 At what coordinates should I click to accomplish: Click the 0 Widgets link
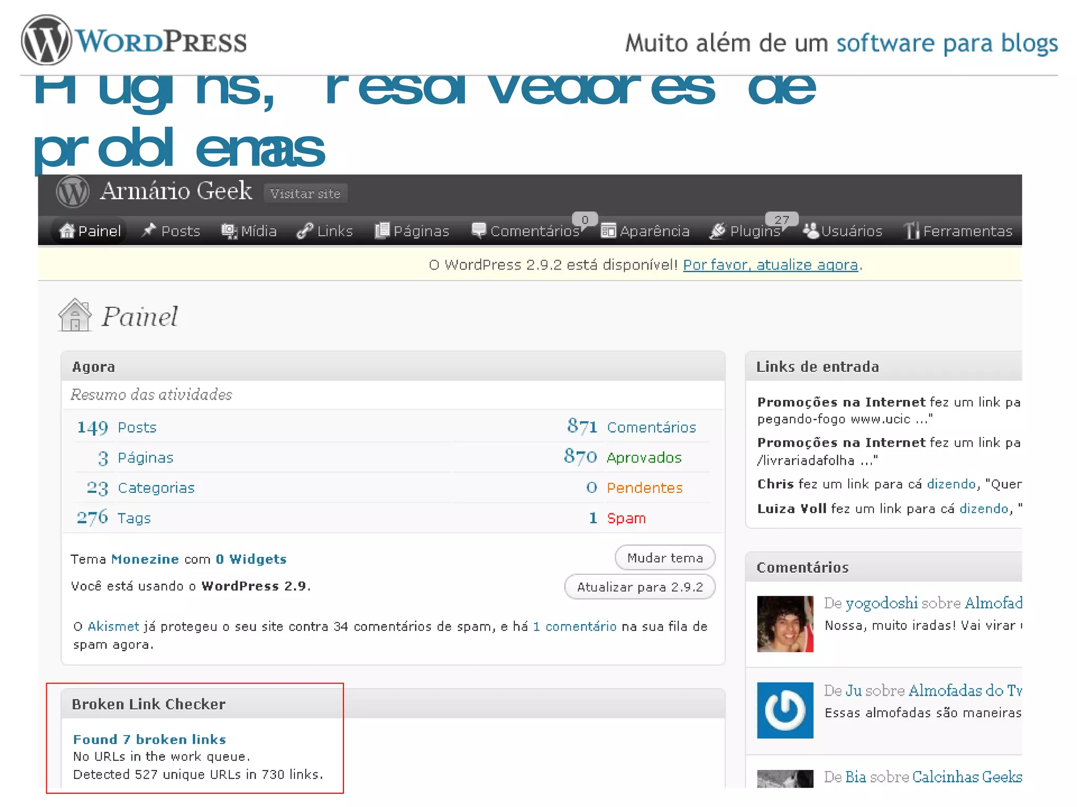(x=251, y=559)
